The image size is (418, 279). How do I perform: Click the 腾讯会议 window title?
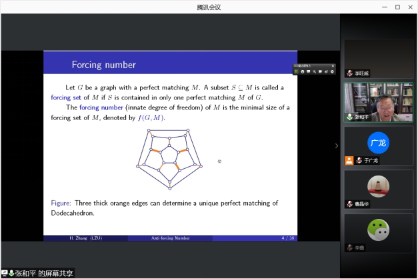pyautogui.click(x=209, y=7)
